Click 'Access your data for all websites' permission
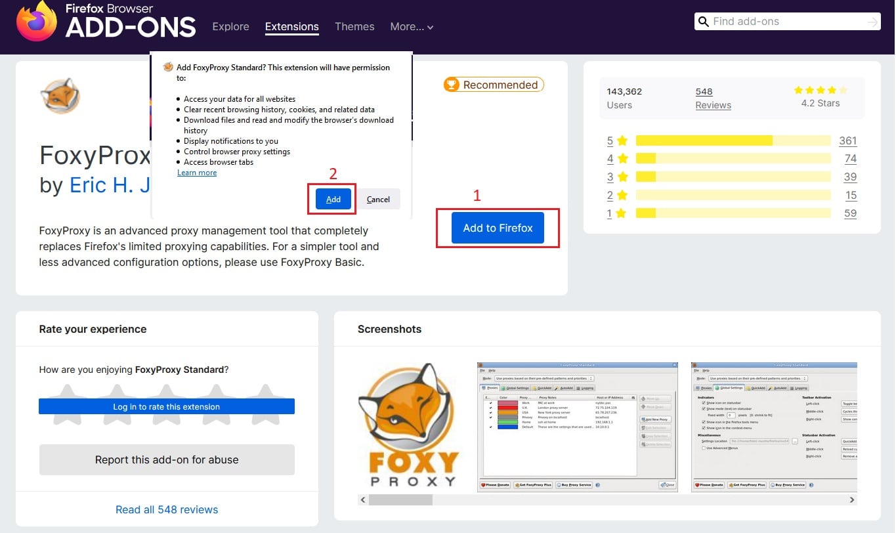 click(x=240, y=99)
